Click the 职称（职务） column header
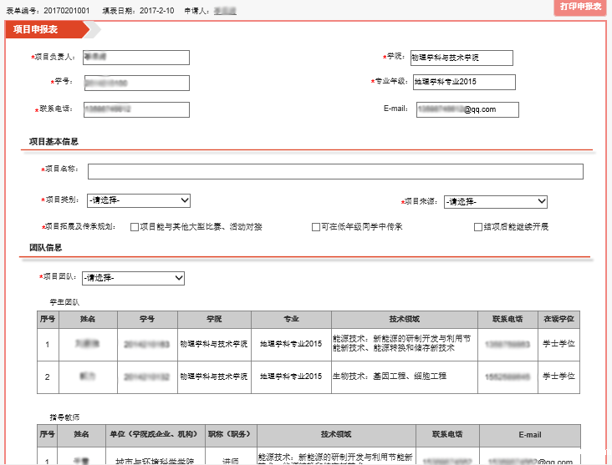Image resolution: width=612 pixels, height=465 pixels. [230, 435]
